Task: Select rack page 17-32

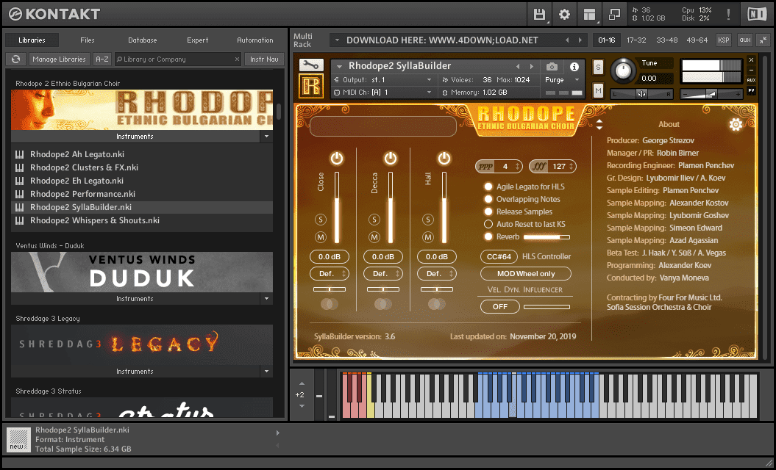Action: pos(636,40)
